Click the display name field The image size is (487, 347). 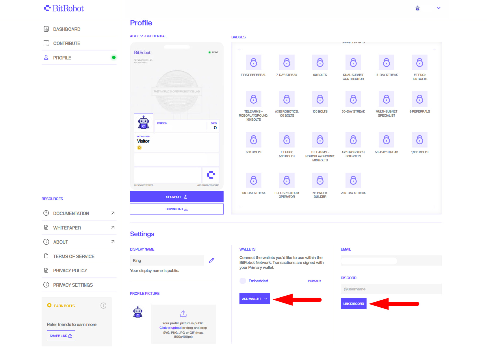[x=167, y=260]
